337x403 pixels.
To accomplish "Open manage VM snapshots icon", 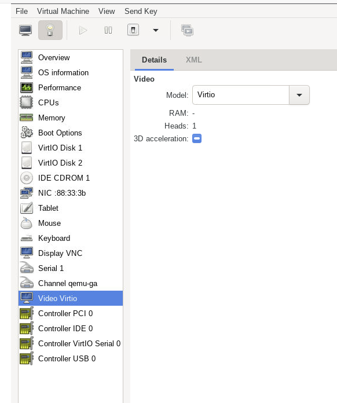I will pyautogui.click(x=188, y=30).
